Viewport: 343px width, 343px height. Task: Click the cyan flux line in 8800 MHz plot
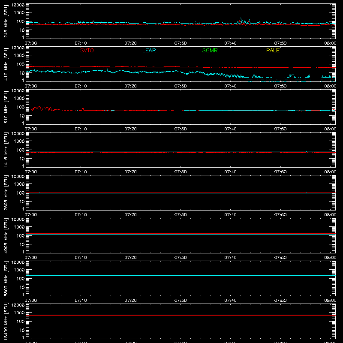pos(181,275)
